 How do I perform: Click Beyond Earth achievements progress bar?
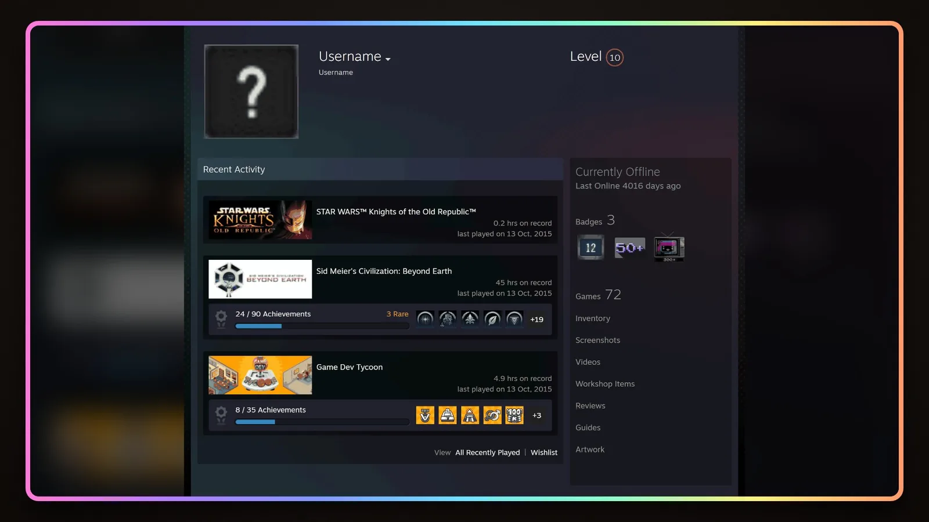[322, 326]
